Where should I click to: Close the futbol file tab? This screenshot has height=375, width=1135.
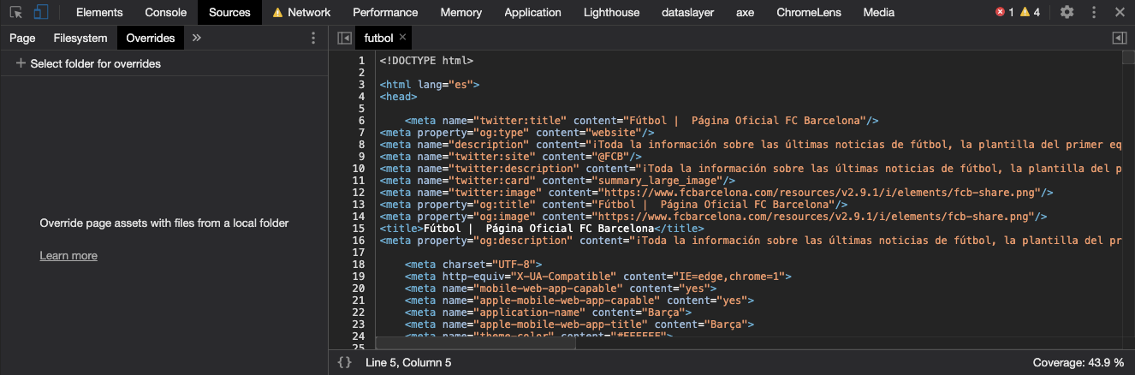pos(403,38)
